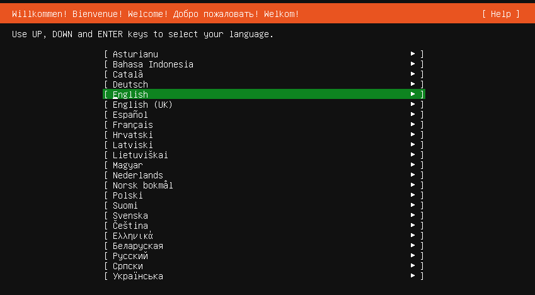Image resolution: width=535 pixels, height=295 pixels.
Task: Open the Help menu in header
Action: (501, 14)
